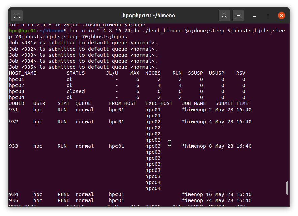Click the 'closed' status of hpc03
Viewport: 298px width, 216px height.
pyautogui.click(x=76, y=91)
